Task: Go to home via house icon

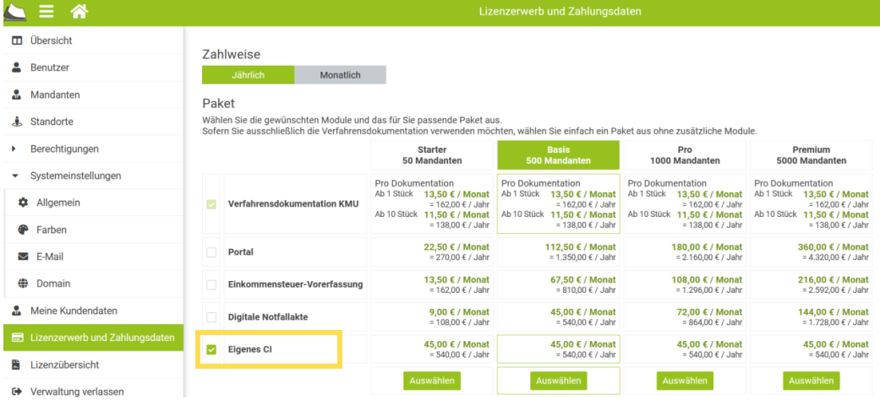Action: [x=79, y=12]
